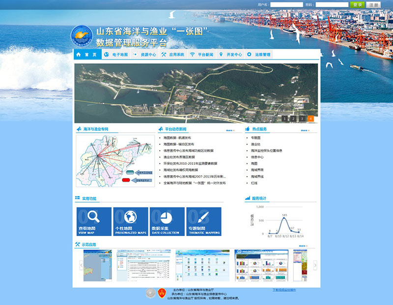Open the 首页 home tab
This screenshot has height=305, width=393.
point(87,54)
